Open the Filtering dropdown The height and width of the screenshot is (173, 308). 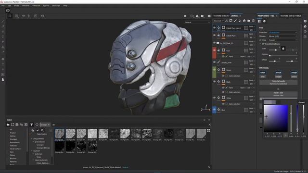point(283,37)
